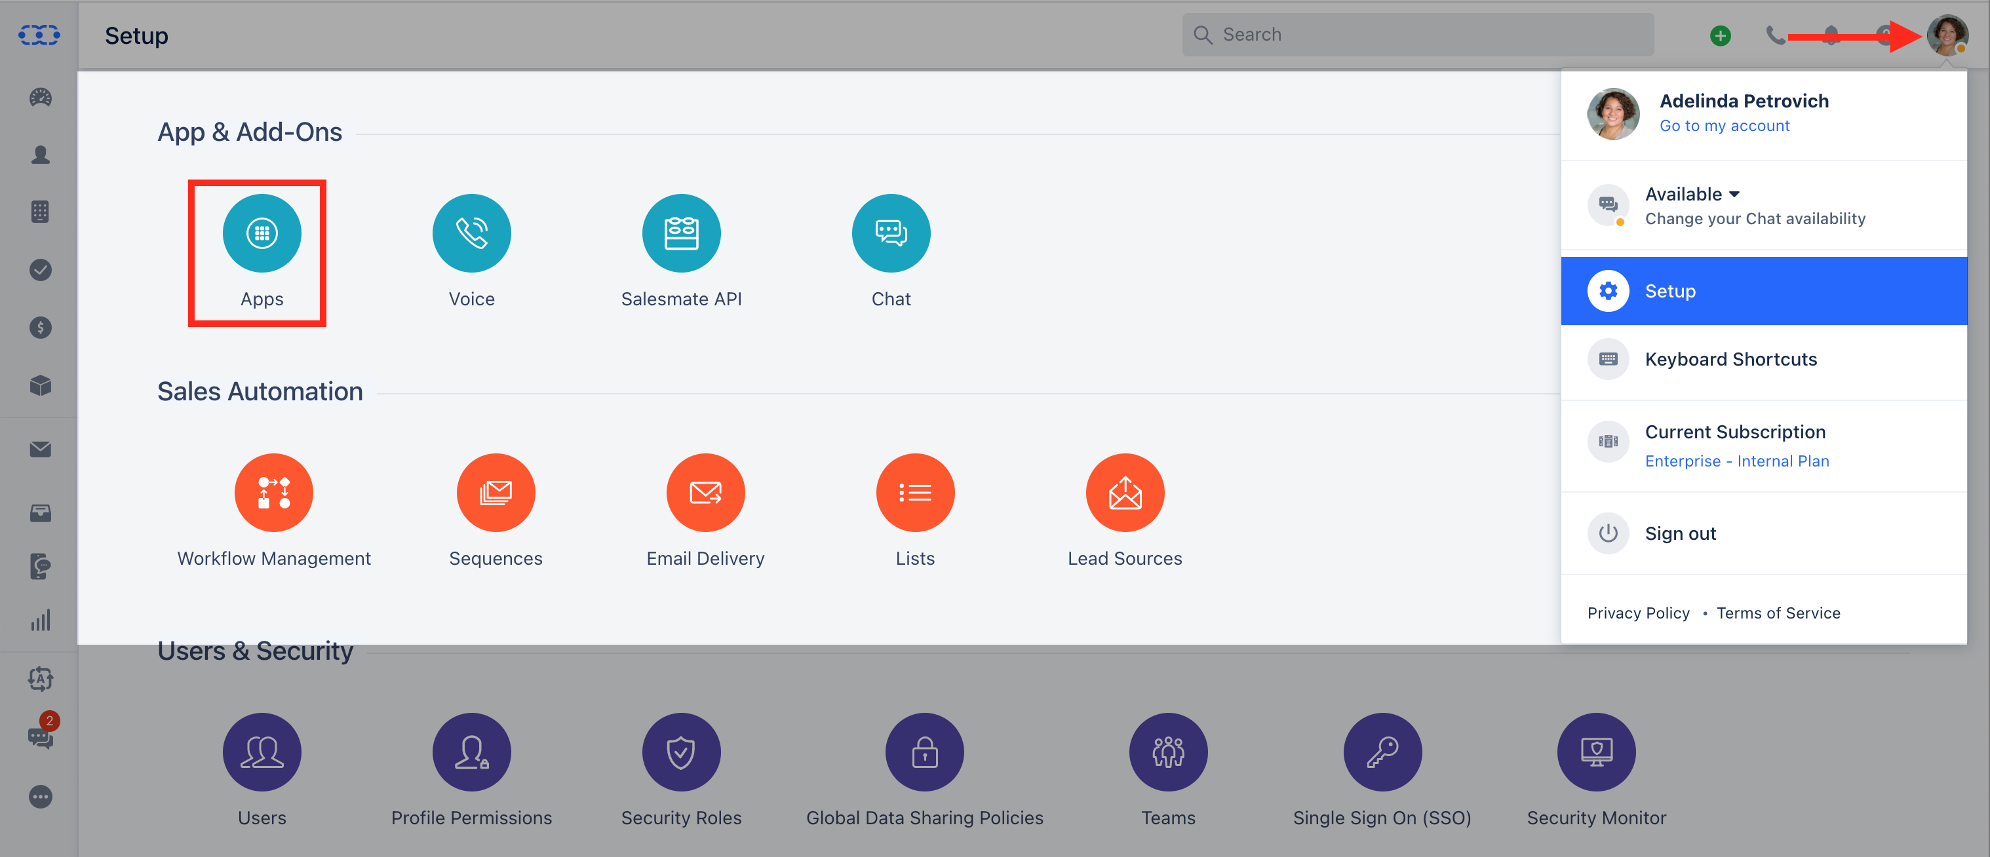
Task: Open Reports bar chart icon in sidebar
Action: click(40, 620)
